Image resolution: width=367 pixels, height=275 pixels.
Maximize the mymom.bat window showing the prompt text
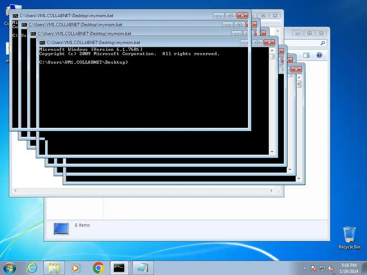point(257,42)
